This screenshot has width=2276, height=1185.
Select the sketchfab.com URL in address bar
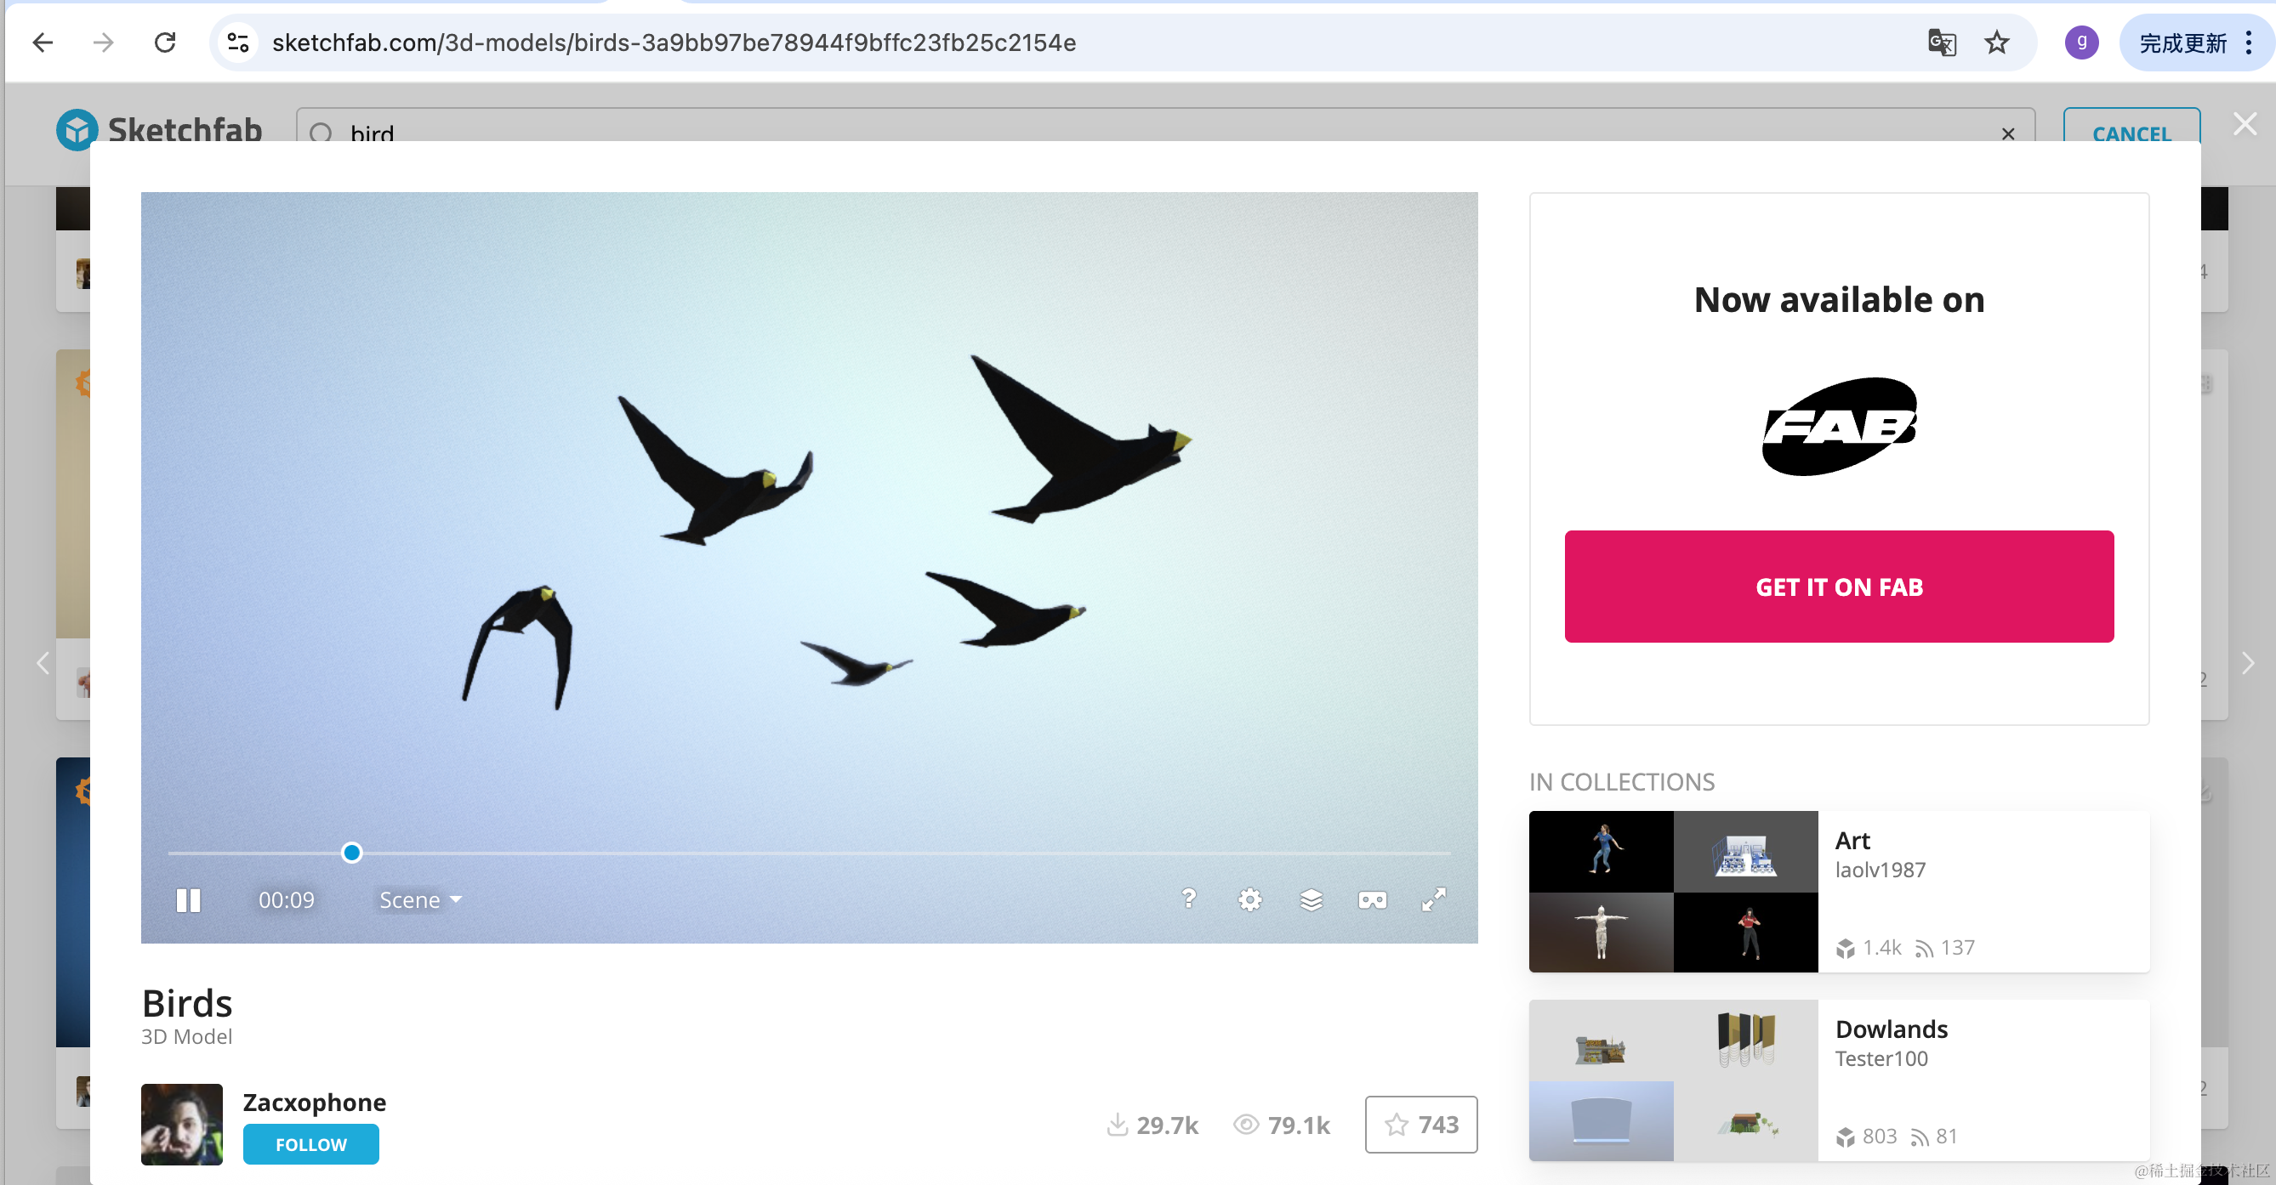[x=674, y=43]
